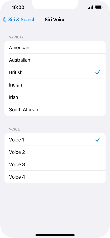
Task: Tap the cellular signal bars icon
Action: coord(90,8)
